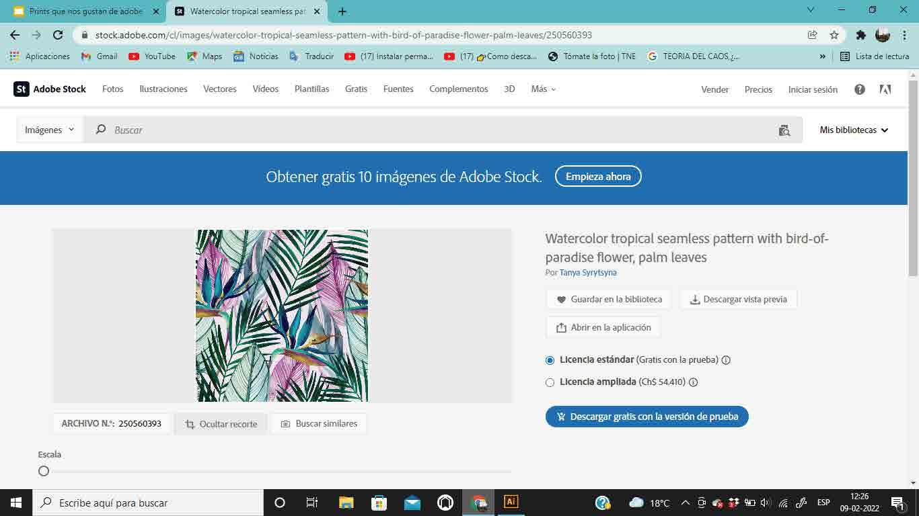
Task: Open the Gratis navigation item
Action: pos(357,89)
